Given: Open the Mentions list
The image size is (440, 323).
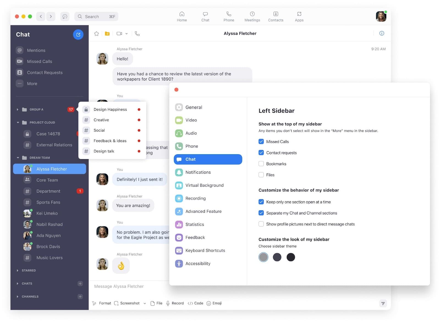Looking at the screenshot, I should coord(36,50).
